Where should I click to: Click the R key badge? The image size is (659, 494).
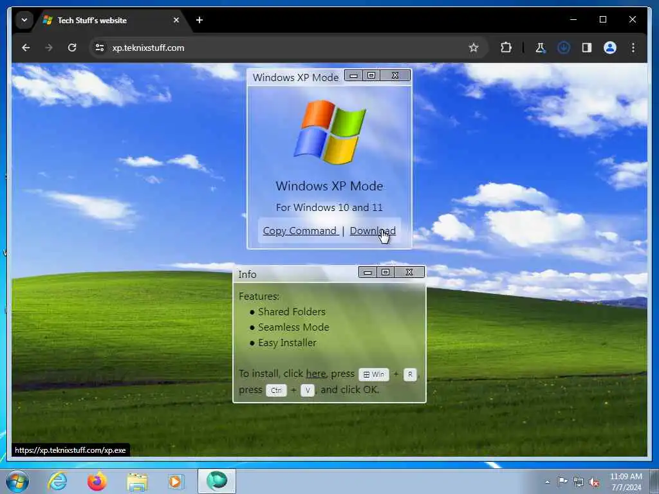click(x=410, y=374)
